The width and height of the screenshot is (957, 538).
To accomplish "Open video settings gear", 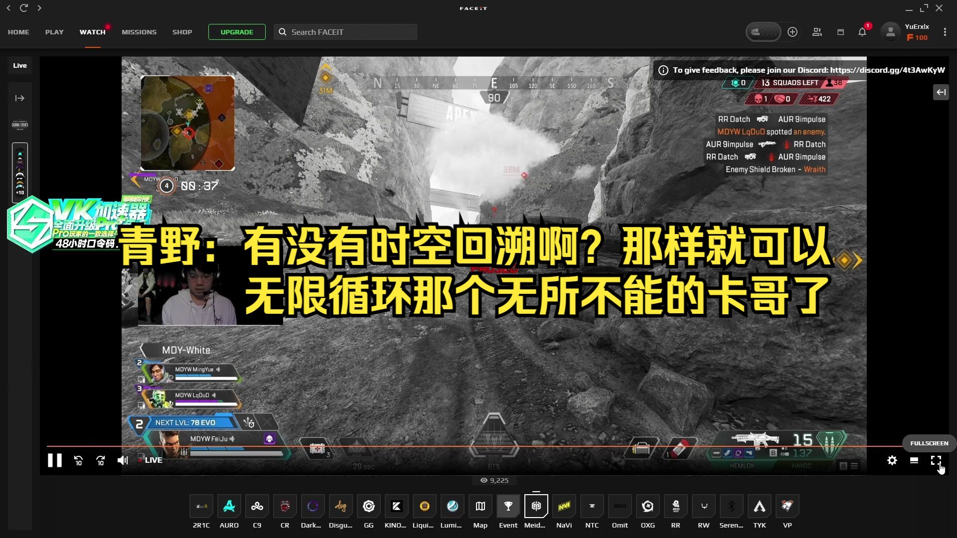I will pyautogui.click(x=892, y=460).
